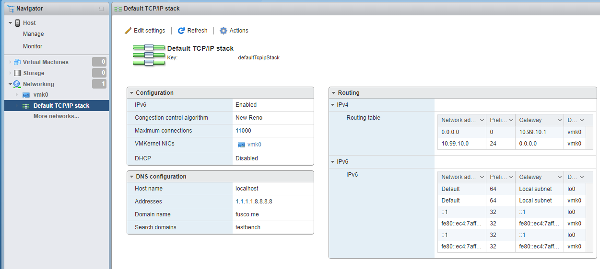Open IPv6 Prefix column dropdown
The width and height of the screenshot is (600, 269).
coord(511,177)
